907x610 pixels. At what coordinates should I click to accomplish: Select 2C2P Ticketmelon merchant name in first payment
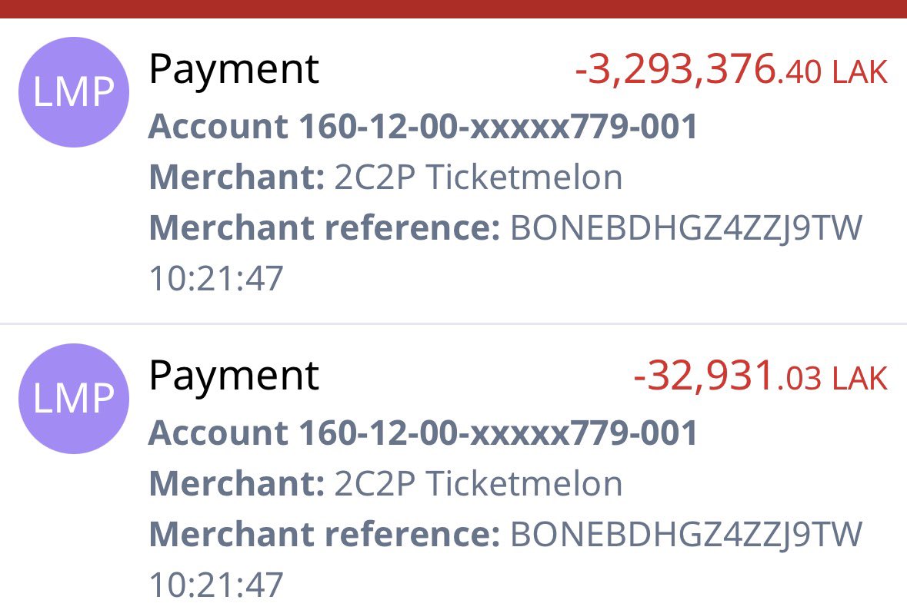click(479, 177)
